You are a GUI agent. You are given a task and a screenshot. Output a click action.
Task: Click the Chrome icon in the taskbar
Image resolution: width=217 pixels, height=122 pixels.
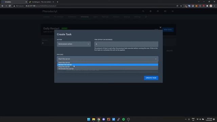(99, 119)
